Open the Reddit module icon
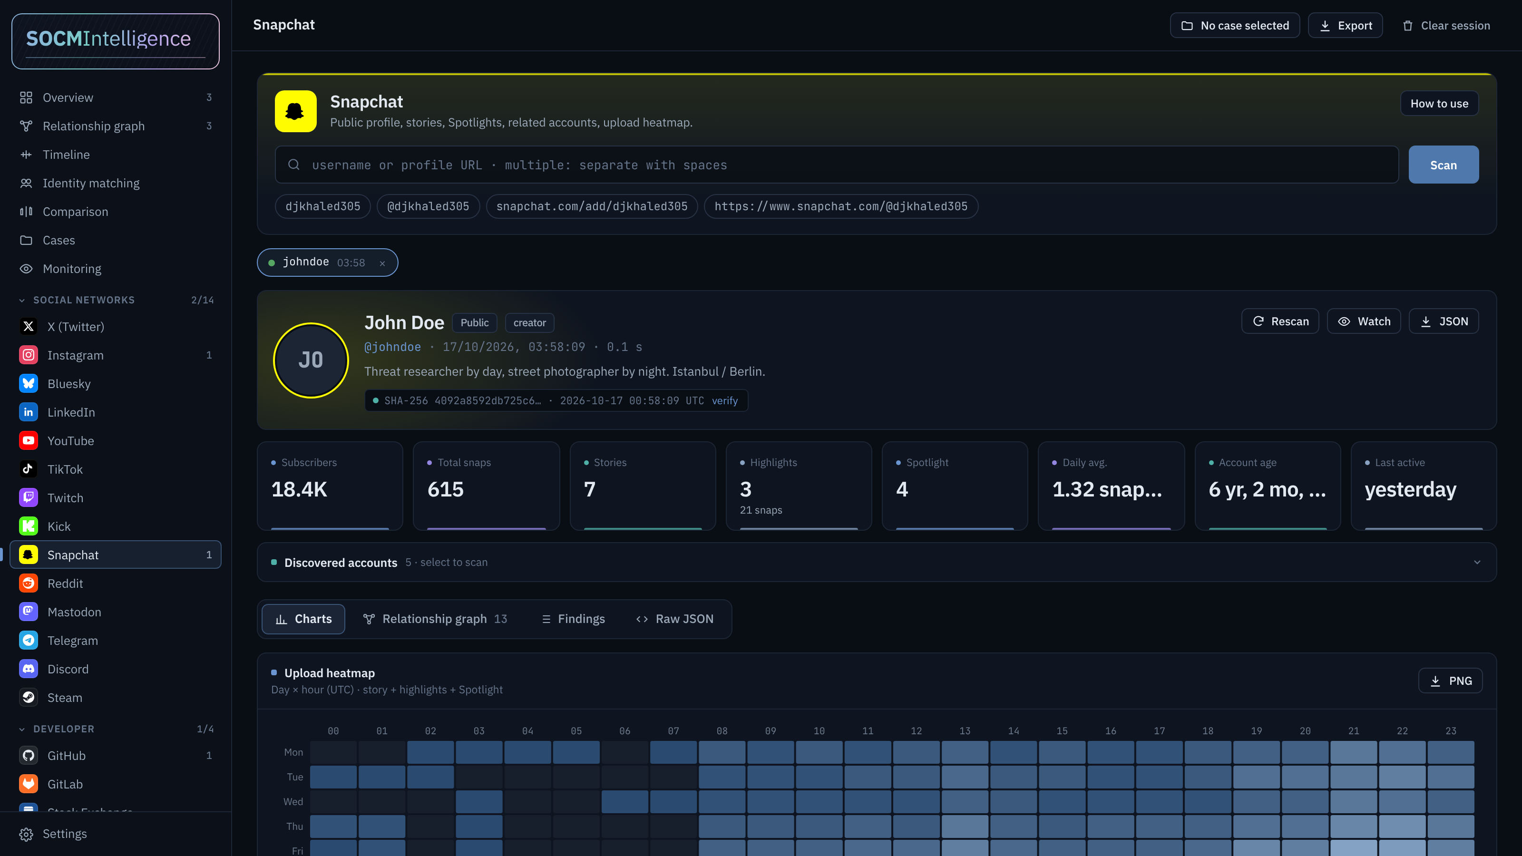 (x=29, y=584)
